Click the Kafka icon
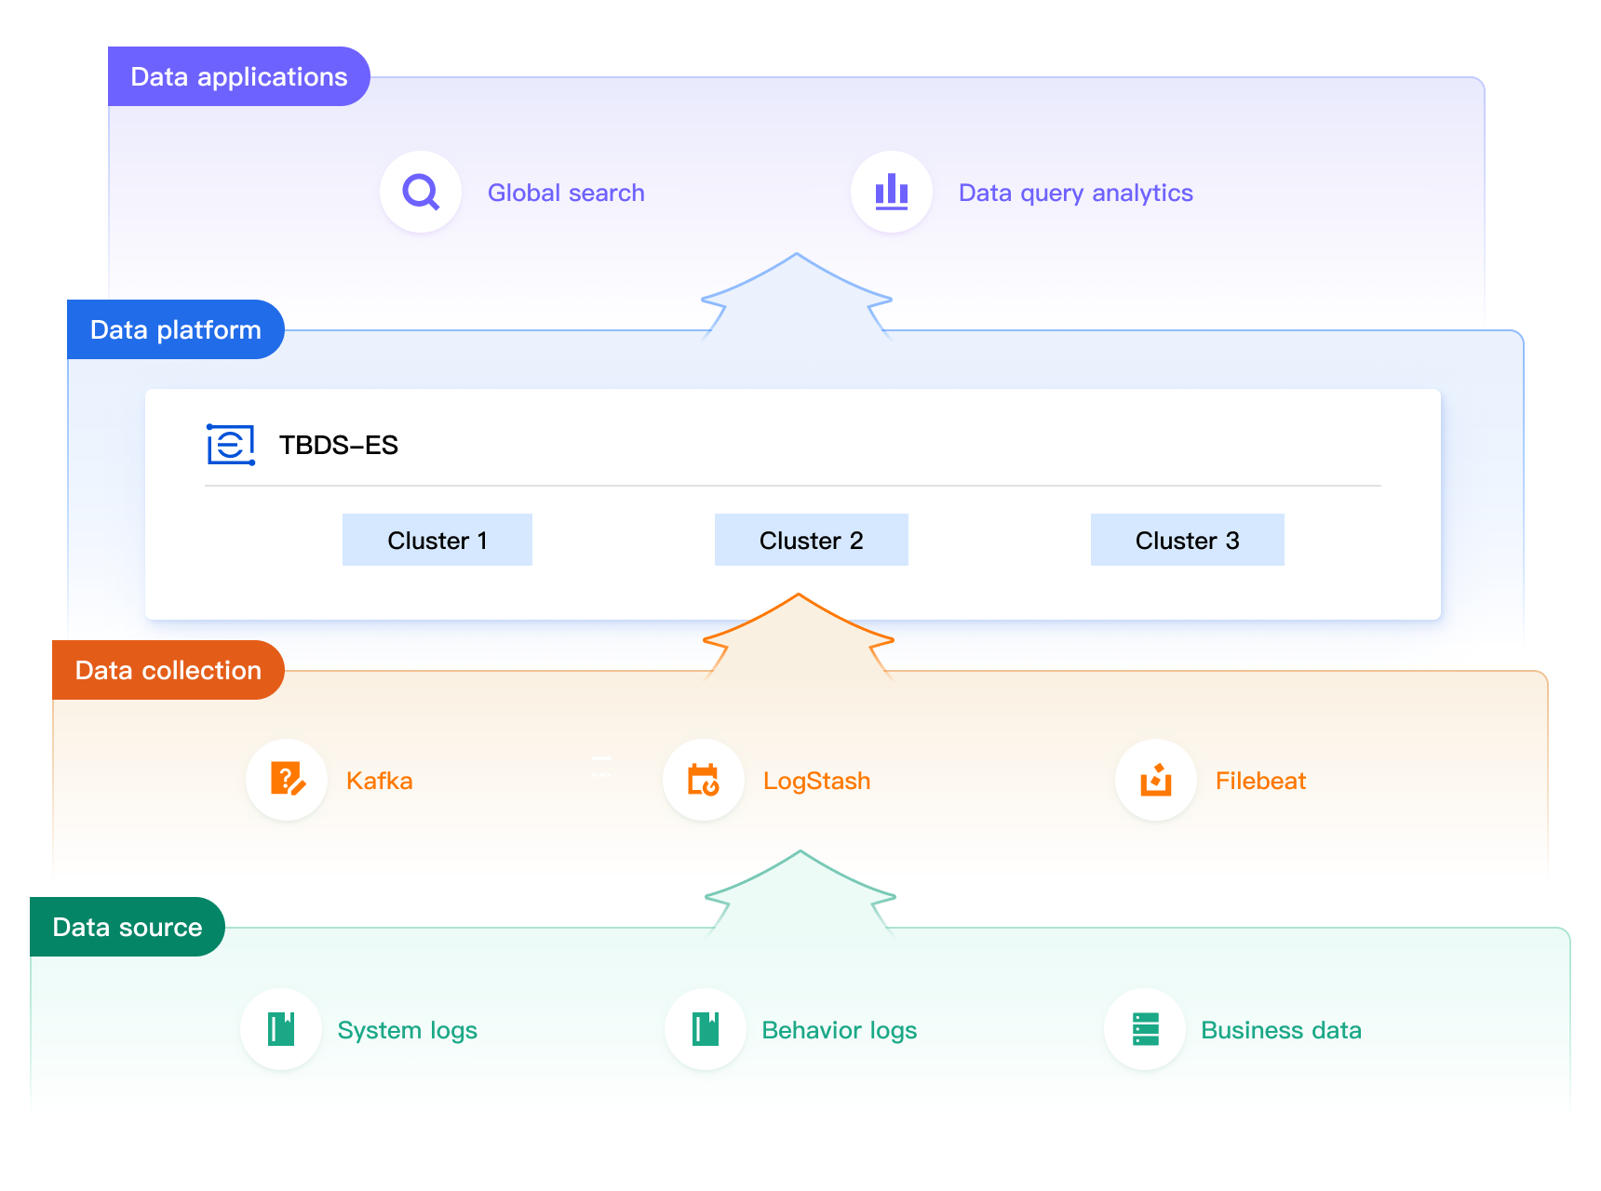The height and width of the screenshot is (1191, 1601). (287, 780)
